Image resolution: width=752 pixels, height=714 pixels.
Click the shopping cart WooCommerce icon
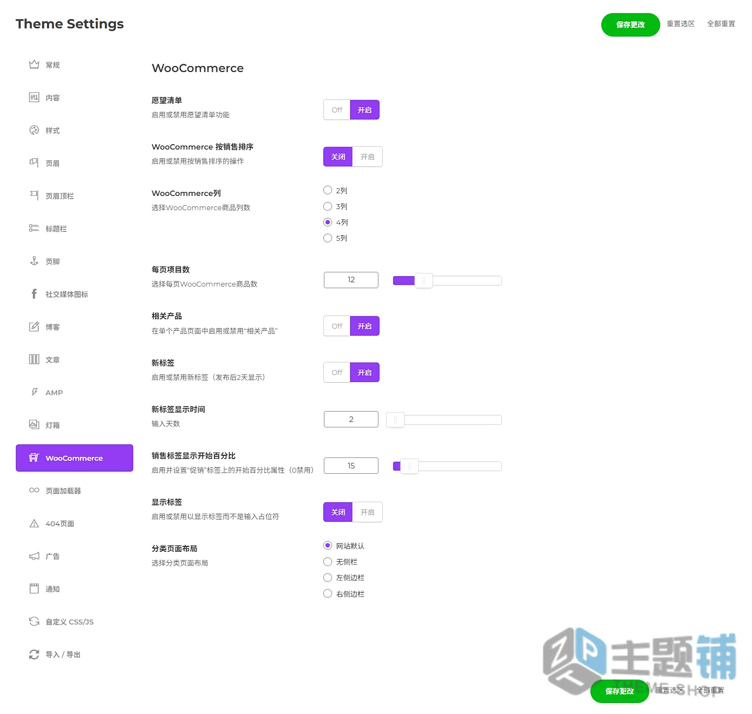coord(34,457)
